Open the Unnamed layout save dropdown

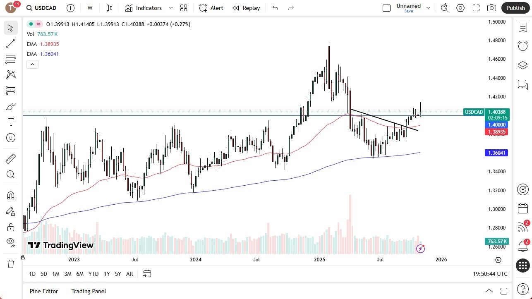(x=428, y=8)
